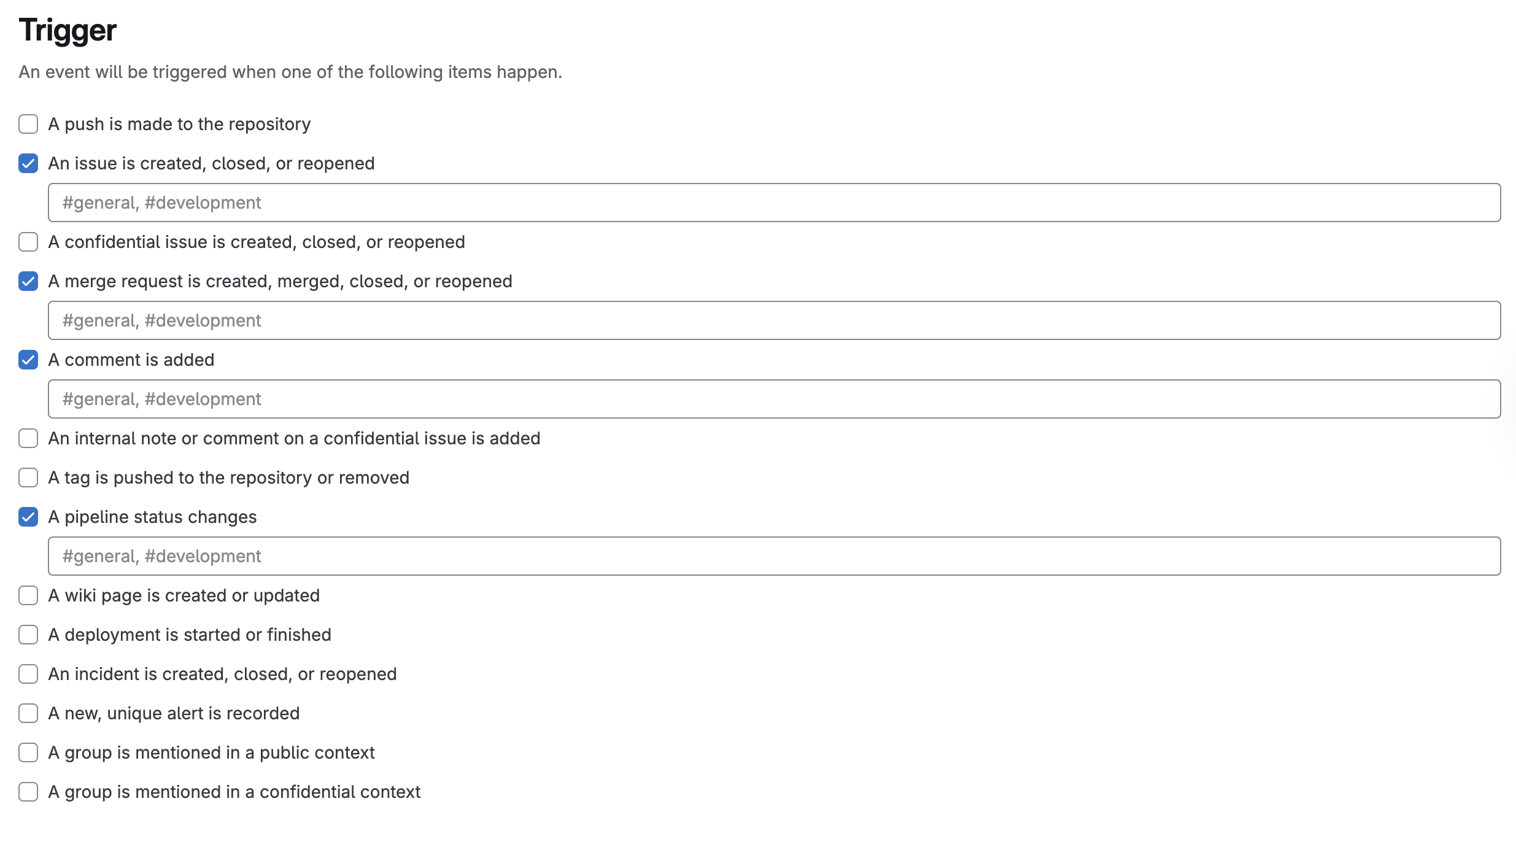This screenshot has height=847, width=1516.
Task: Check the internal note on confidential issue option
Action: point(28,438)
